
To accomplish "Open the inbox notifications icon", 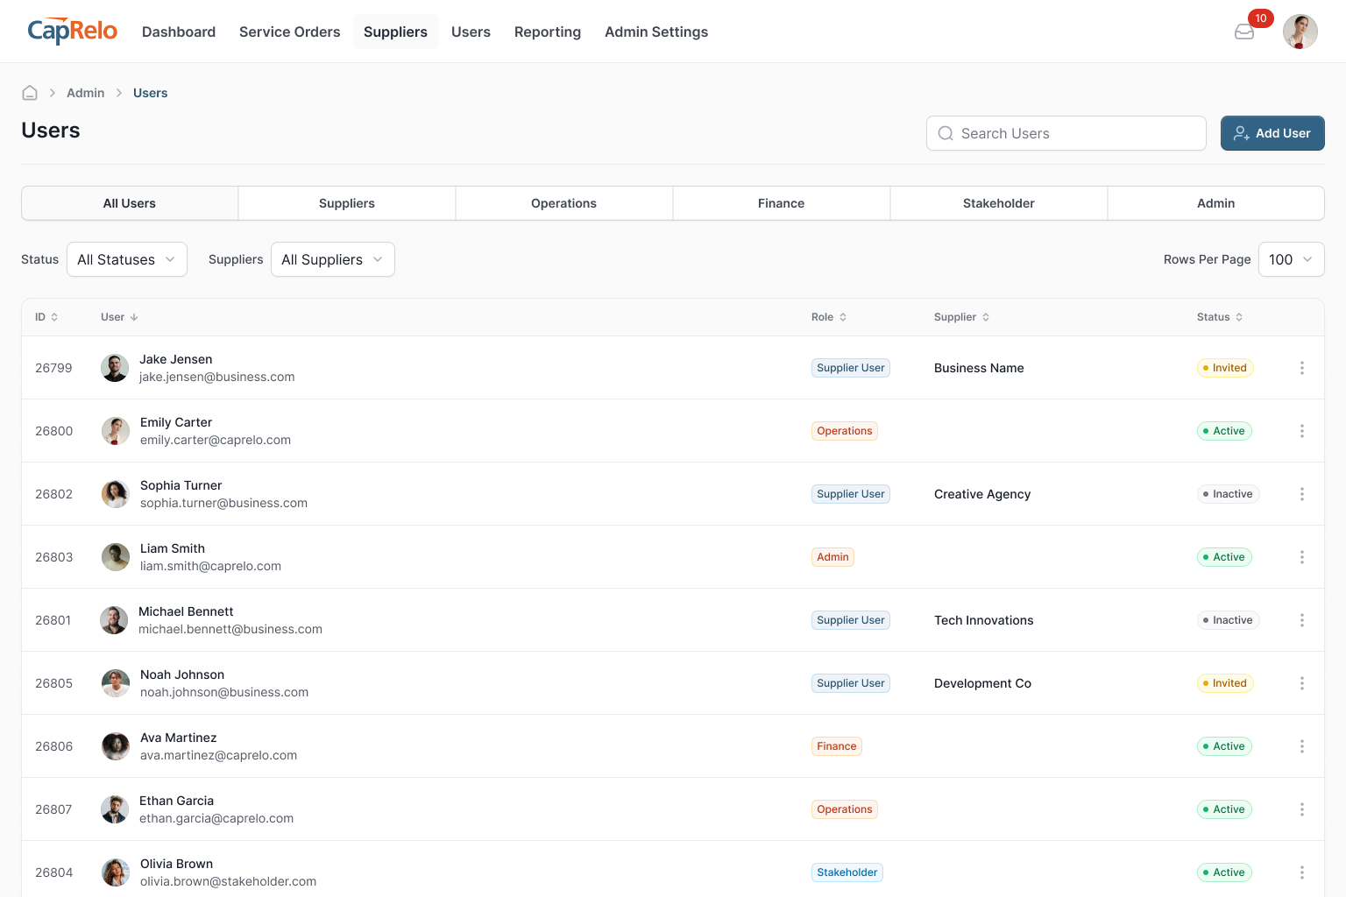I will click(1244, 32).
